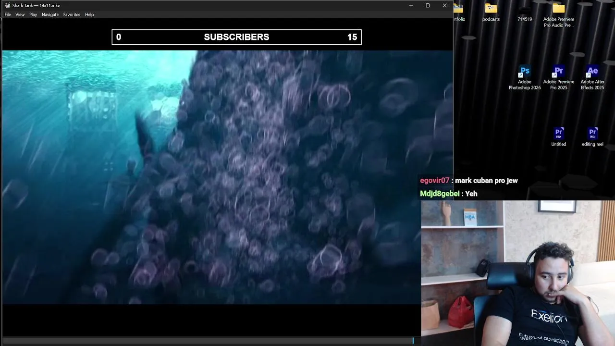Viewport: 615px width, 346px height.
Task: Open the Navigate menu
Action: [50, 15]
